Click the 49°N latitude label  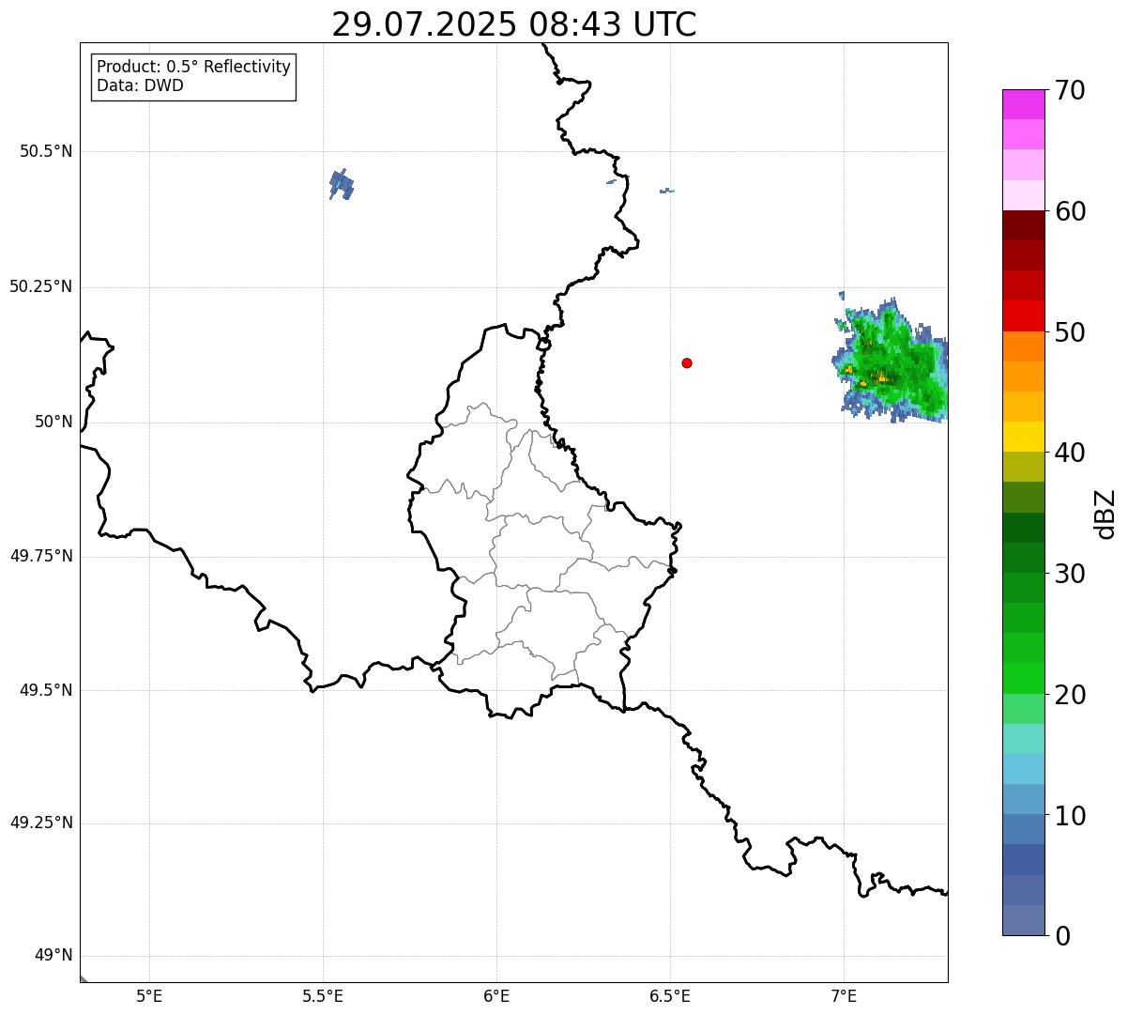(53, 956)
